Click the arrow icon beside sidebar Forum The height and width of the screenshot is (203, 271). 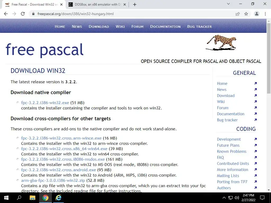click(x=256, y=108)
